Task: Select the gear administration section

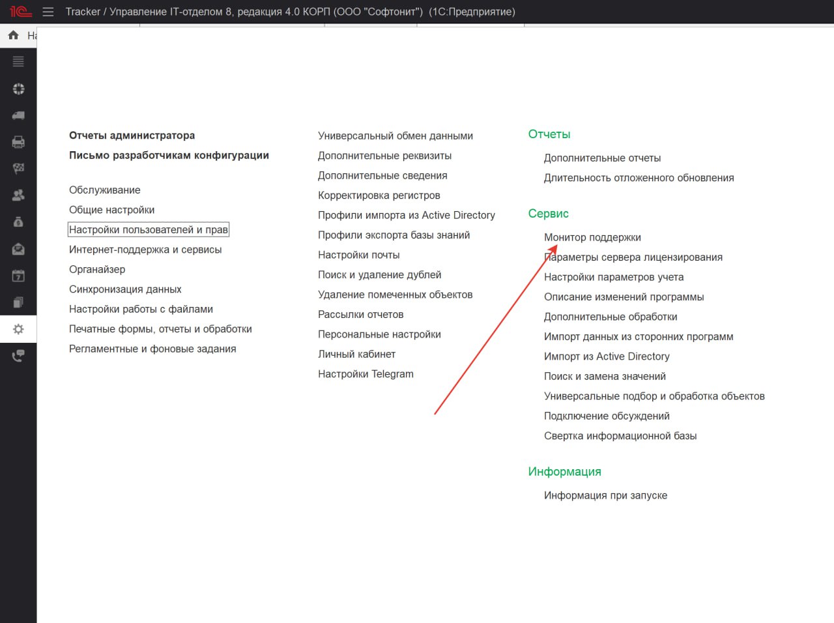Action: pos(18,329)
